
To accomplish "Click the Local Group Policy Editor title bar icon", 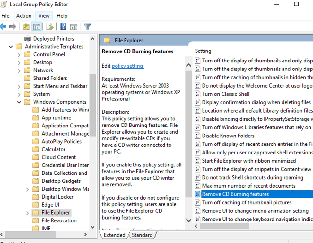I will click(4, 4).
